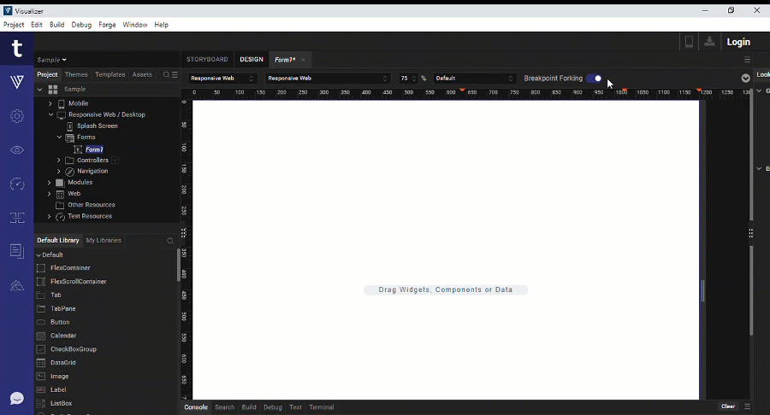Open the Default breakpoint dropdown
Screen dimensions: 770x415
(x=475, y=79)
